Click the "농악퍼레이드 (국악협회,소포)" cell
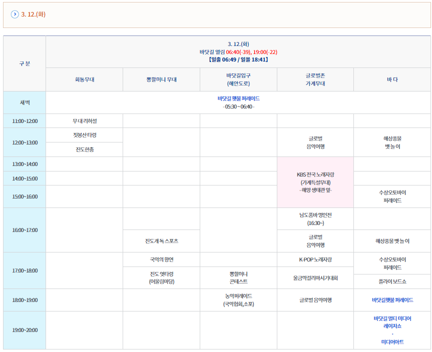 (238, 300)
